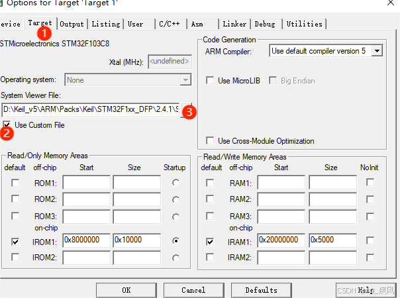The width and height of the screenshot is (400, 298).
Task: Select the IROM1 Startup radio button
Action: 175,240
